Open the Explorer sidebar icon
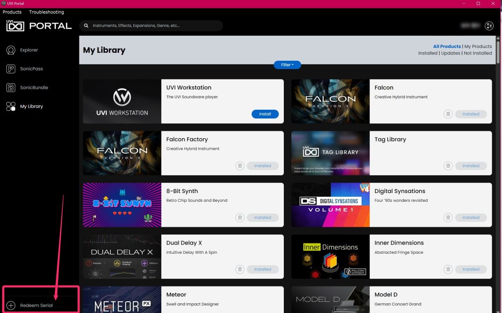502x313 pixels. coord(11,50)
